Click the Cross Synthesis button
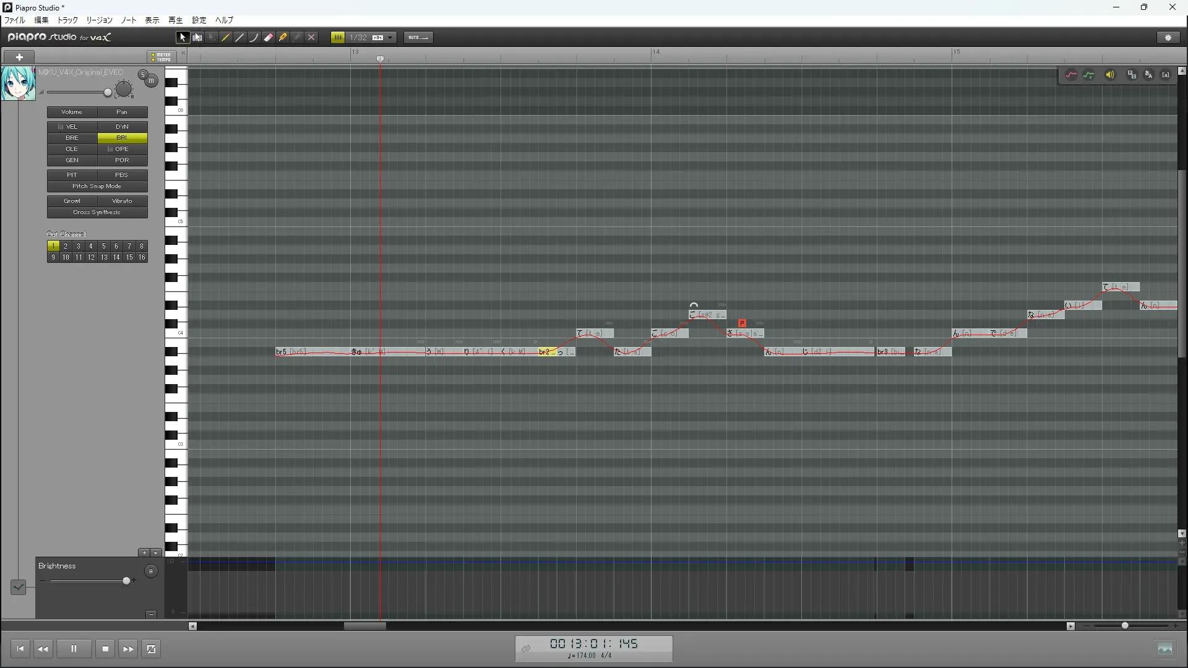This screenshot has width=1188, height=668. click(x=97, y=212)
